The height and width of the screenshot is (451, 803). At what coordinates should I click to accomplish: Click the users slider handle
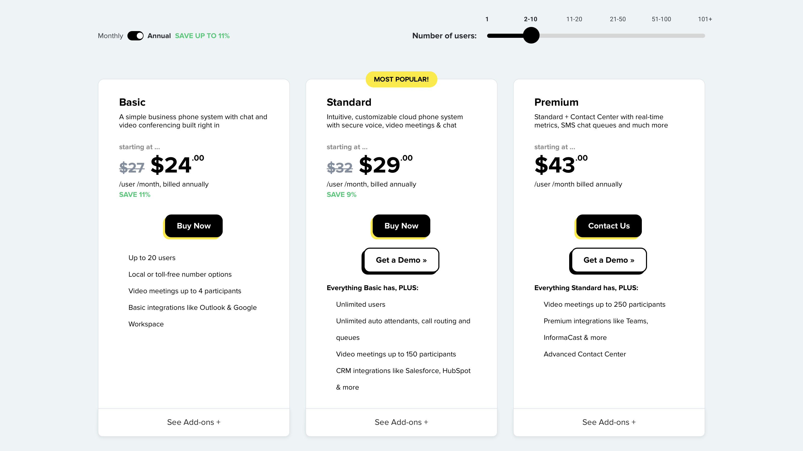[x=531, y=35]
